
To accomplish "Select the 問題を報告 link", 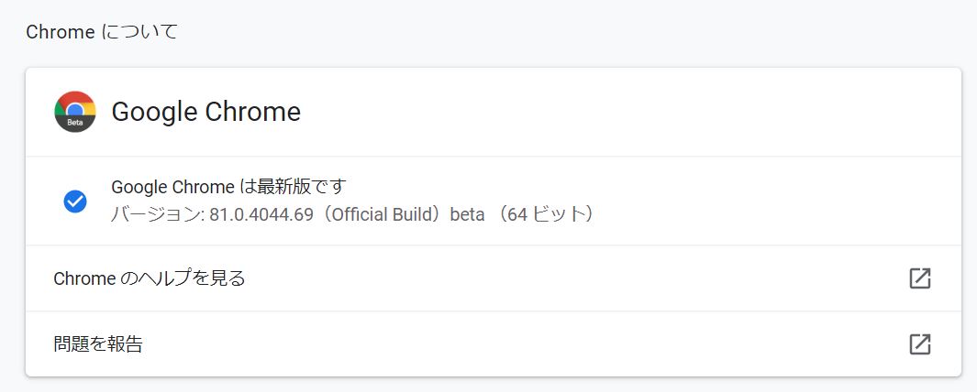I will [x=98, y=344].
